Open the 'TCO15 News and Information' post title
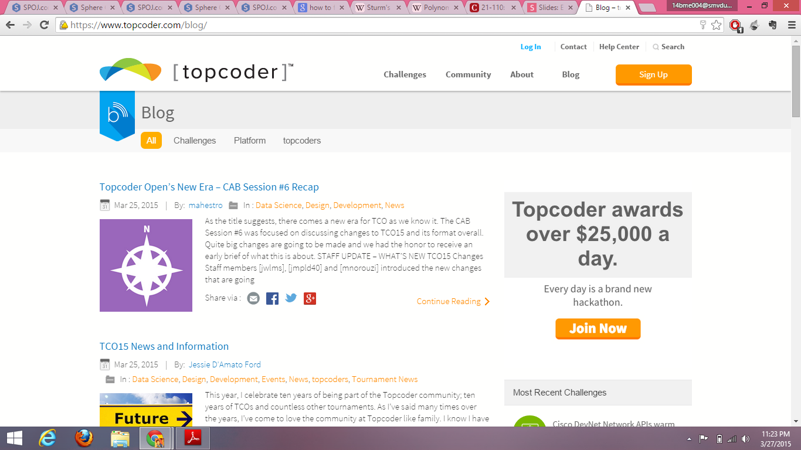Viewport: 801px width, 450px height. click(x=164, y=346)
